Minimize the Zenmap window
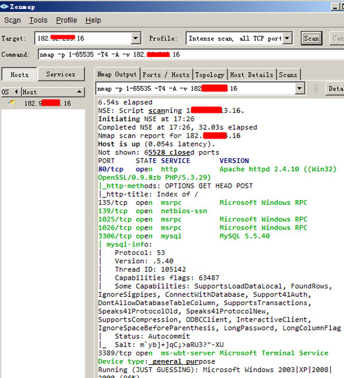 click(335, 7)
